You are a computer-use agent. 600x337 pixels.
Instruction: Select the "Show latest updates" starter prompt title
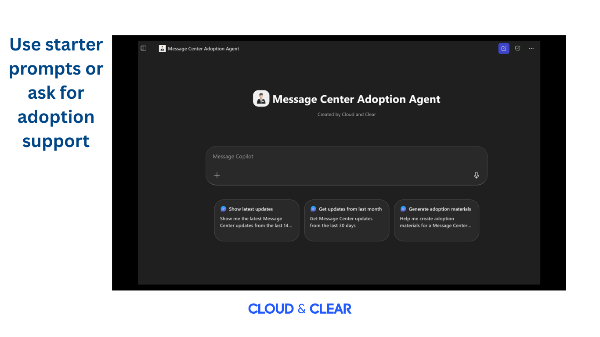pyautogui.click(x=251, y=209)
